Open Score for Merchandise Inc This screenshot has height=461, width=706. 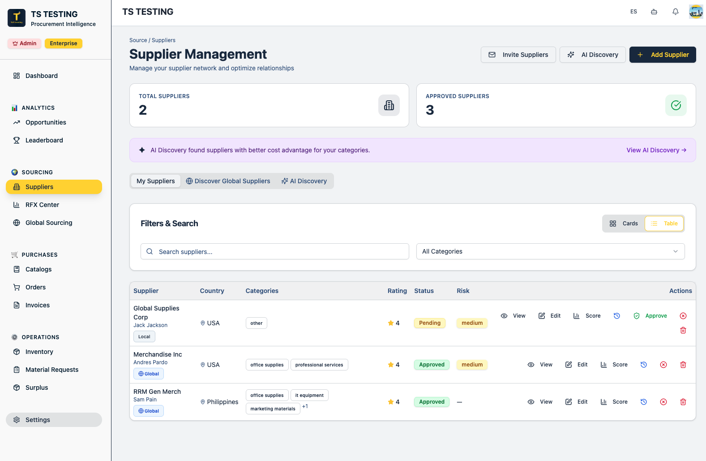(x=614, y=365)
